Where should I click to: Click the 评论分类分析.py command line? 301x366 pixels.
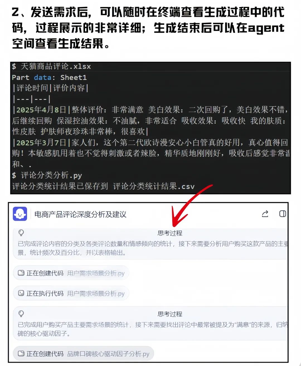click(x=47, y=175)
